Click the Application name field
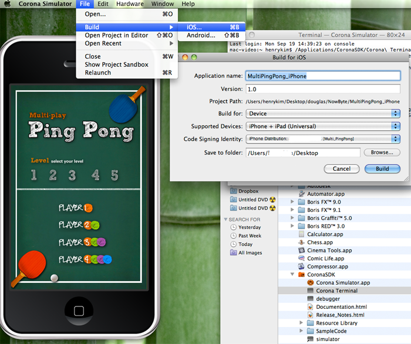 click(323, 76)
